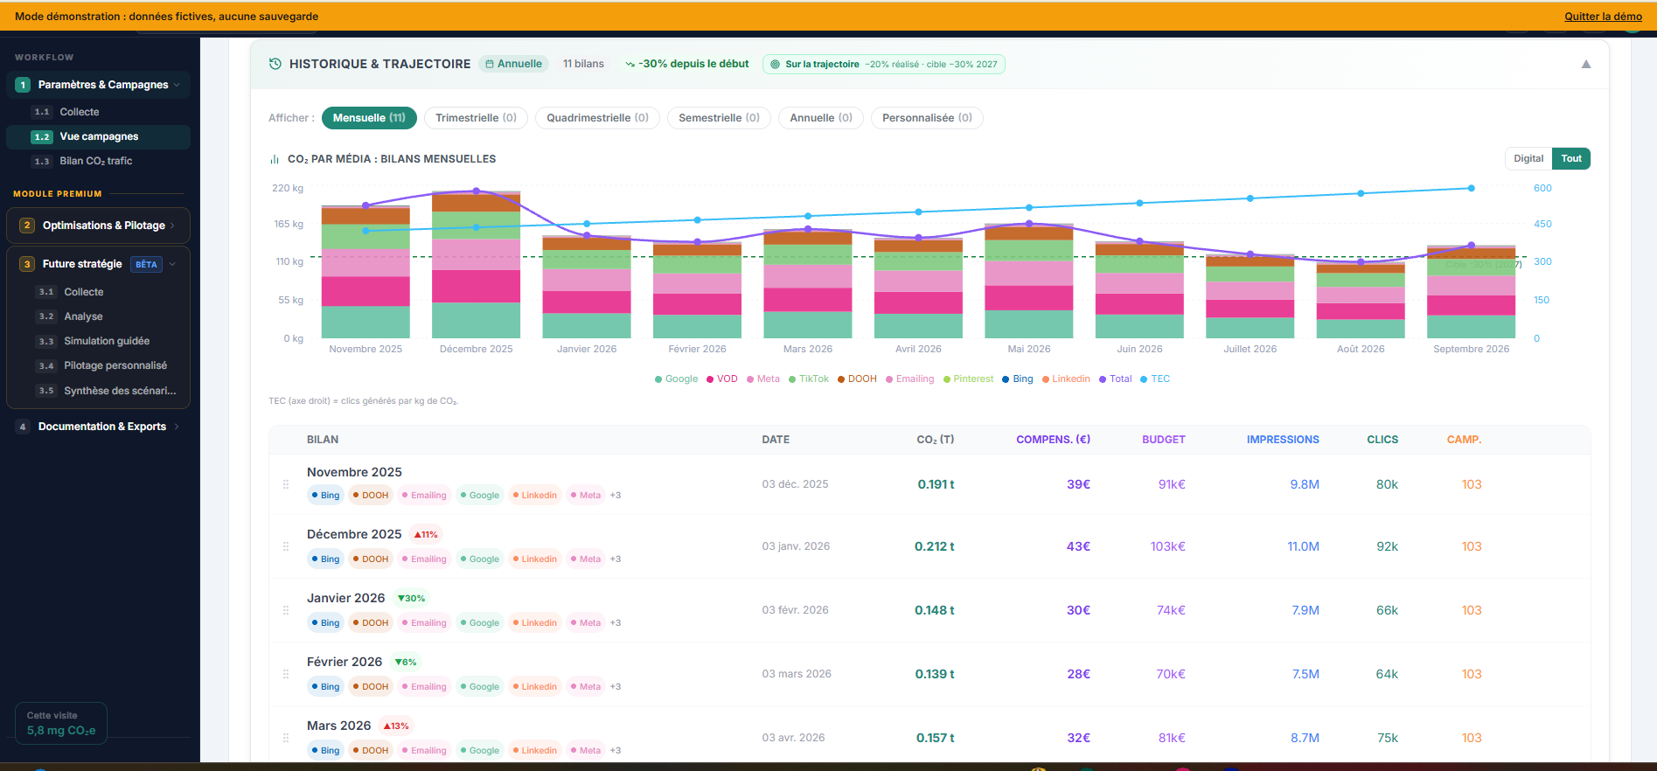This screenshot has height=771, width=1657.
Task: Click the bar chart icon beside CO₂ par média
Action: click(x=275, y=159)
